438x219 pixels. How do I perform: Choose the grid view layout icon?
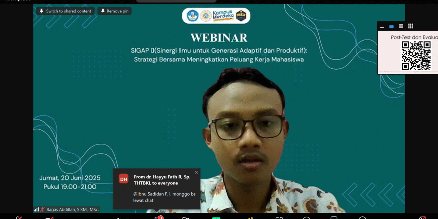point(410,26)
